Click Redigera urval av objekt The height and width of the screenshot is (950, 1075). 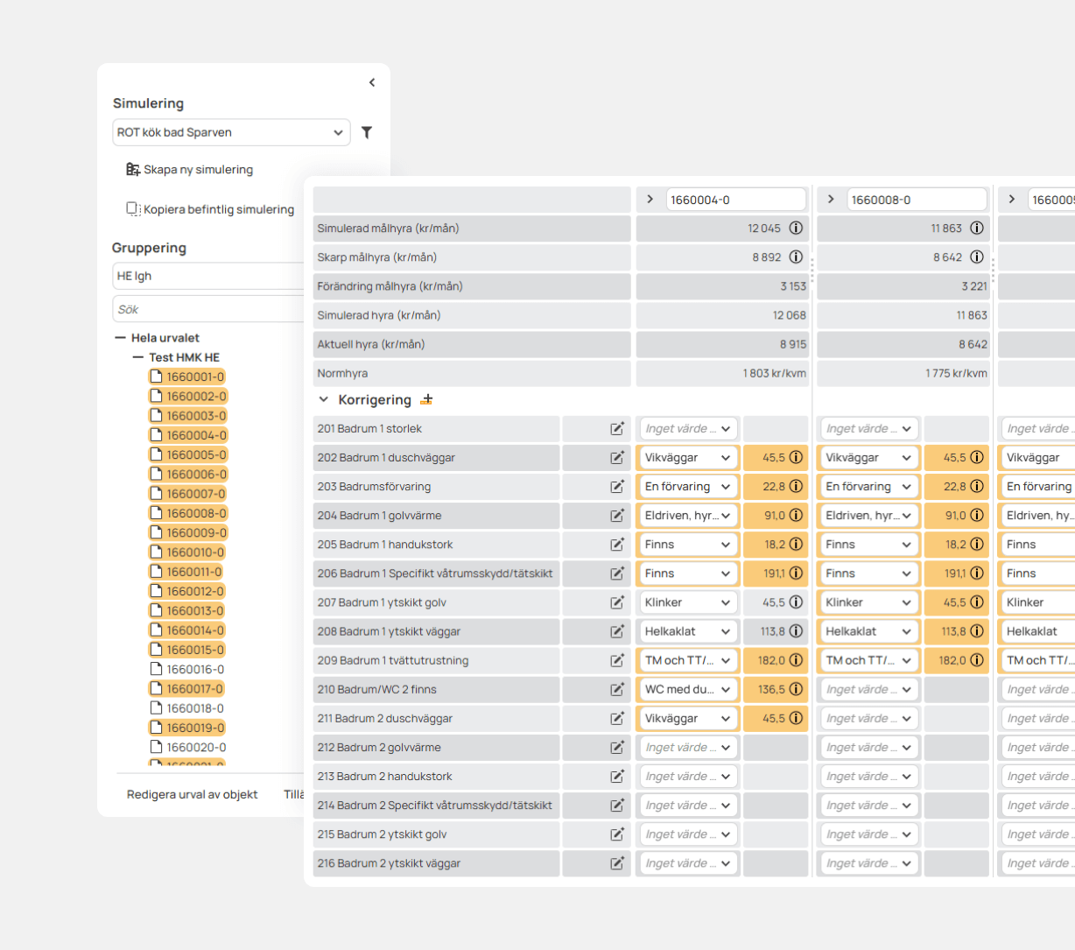[x=192, y=794]
